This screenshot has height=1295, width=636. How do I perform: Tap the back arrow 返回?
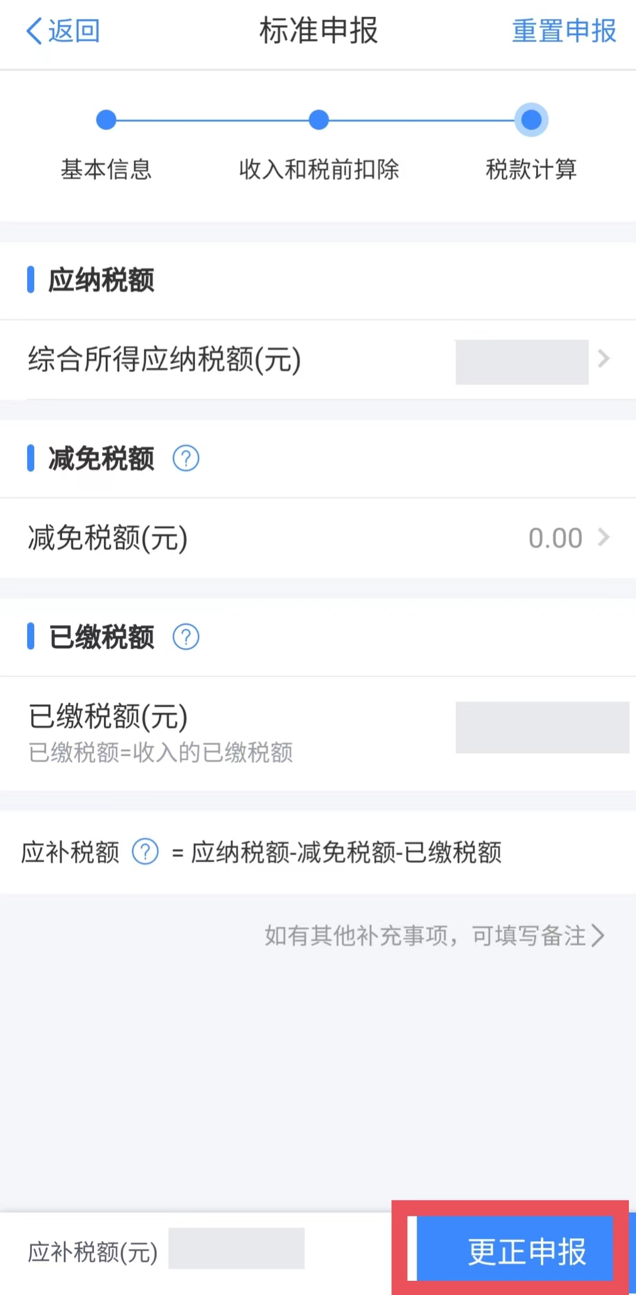click(x=63, y=31)
